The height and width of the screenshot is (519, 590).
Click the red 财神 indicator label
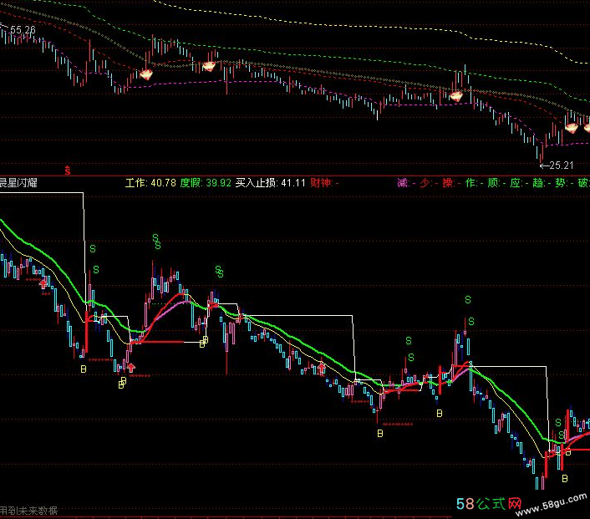[x=323, y=182]
